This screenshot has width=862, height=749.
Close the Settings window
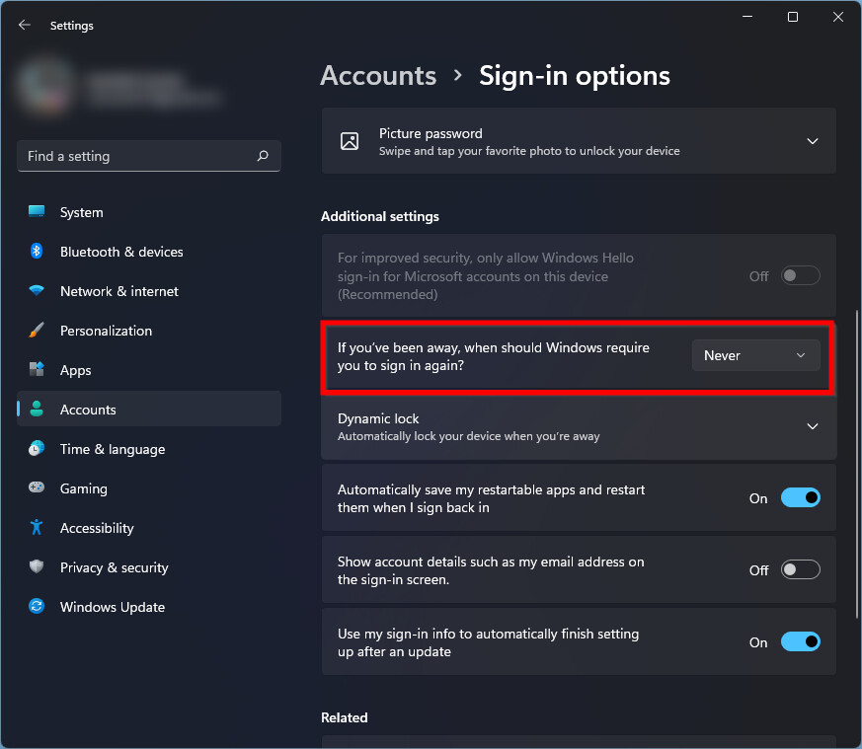tap(838, 17)
